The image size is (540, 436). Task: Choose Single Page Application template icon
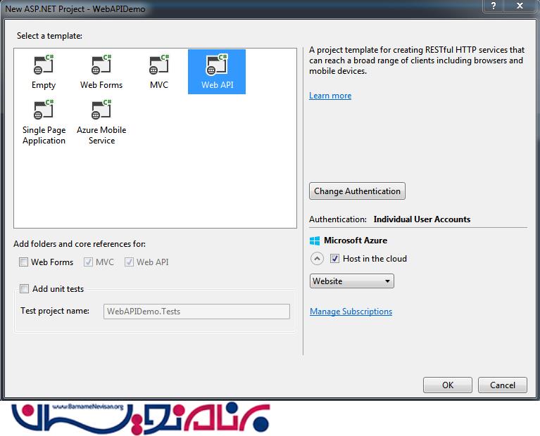pyautogui.click(x=44, y=109)
